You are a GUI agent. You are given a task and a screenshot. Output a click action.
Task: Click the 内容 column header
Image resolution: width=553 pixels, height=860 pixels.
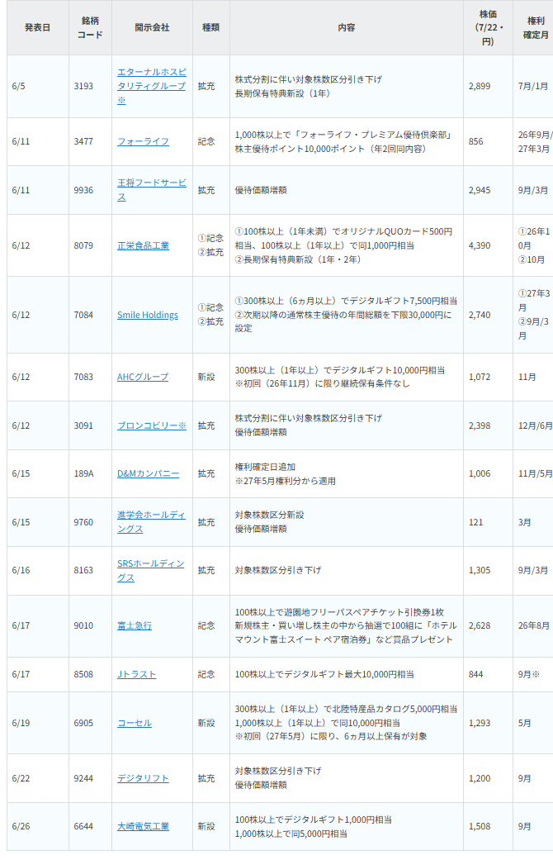pos(347,27)
